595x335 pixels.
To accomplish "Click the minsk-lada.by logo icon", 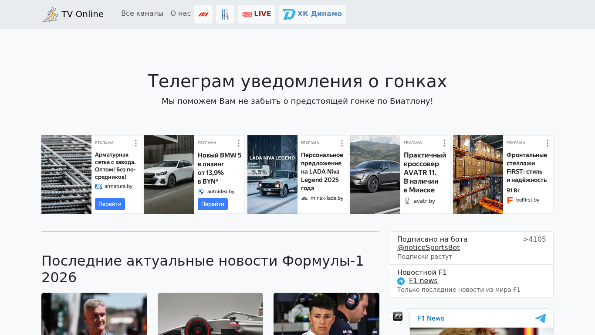I will [x=304, y=198].
